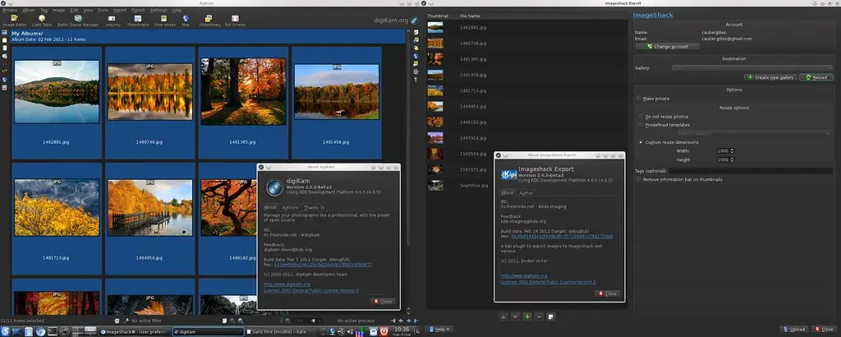Switch to Thumbnails view

point(138,21)
